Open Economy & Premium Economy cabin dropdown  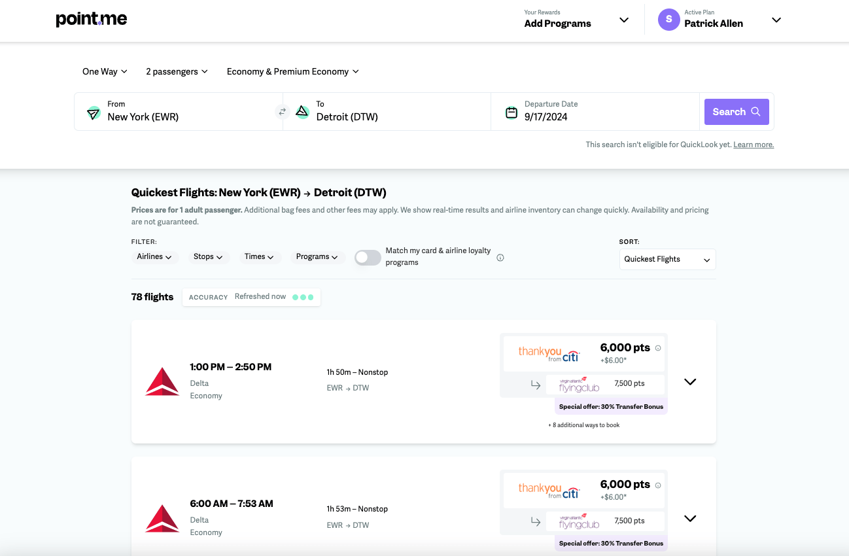pyautogui.click(x=292, y=71)
